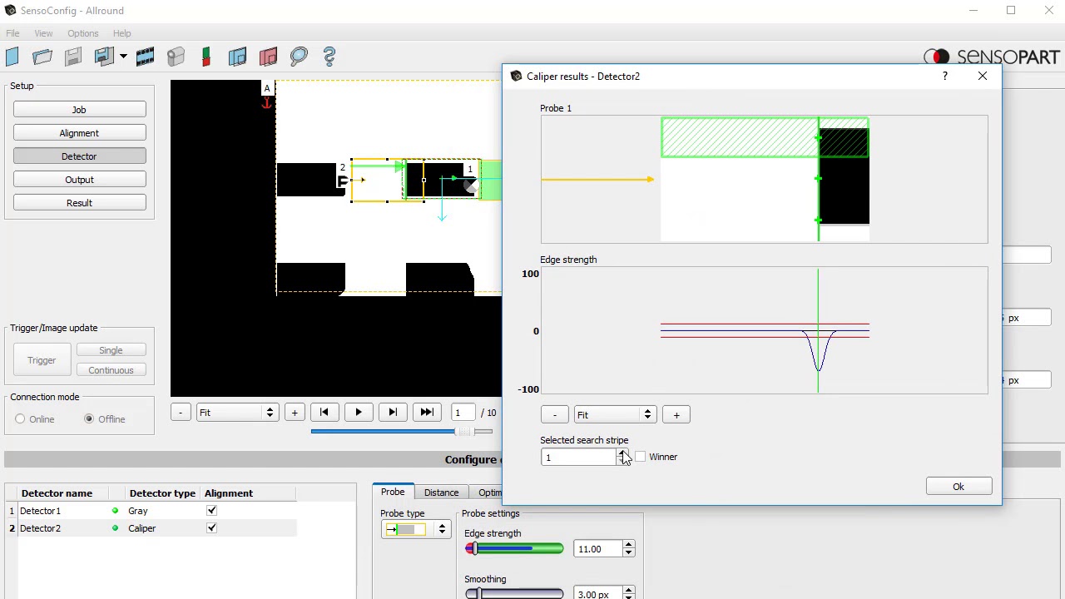Screen dimensions: 1065x599
Task: Go to the Output setup step
Action: 79,180
